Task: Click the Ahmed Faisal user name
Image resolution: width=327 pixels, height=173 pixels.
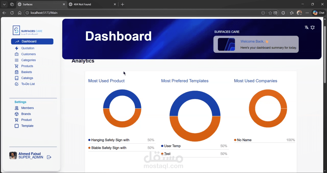Action: (30, 154)
